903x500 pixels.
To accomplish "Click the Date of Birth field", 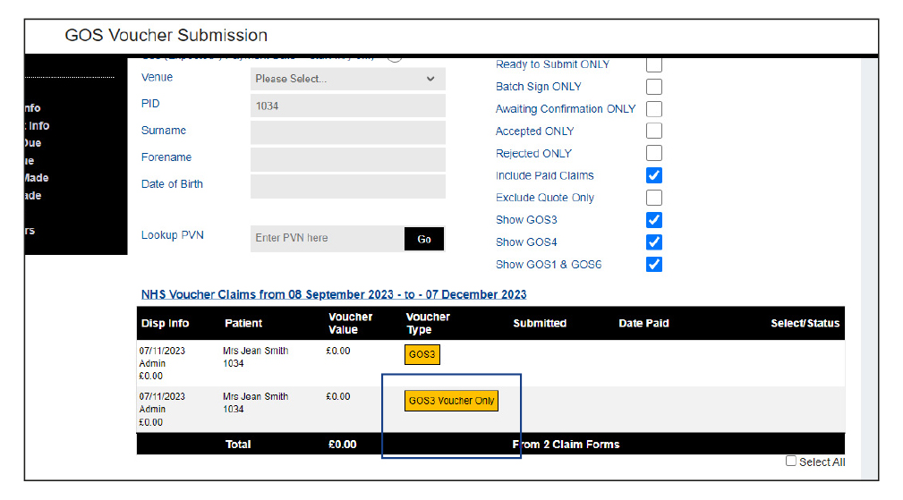I will (347, 186).
